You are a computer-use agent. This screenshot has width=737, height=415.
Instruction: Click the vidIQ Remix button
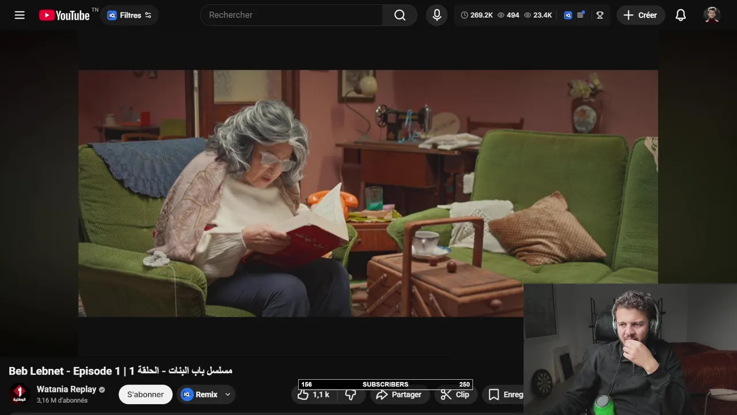pos(199,394)
